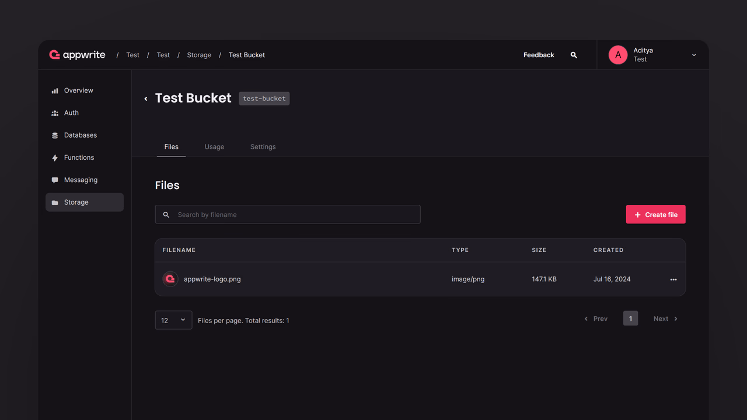This screenshot has width=747, height=420.
Task: Switch to the Files tab
Action: point(171,147)
